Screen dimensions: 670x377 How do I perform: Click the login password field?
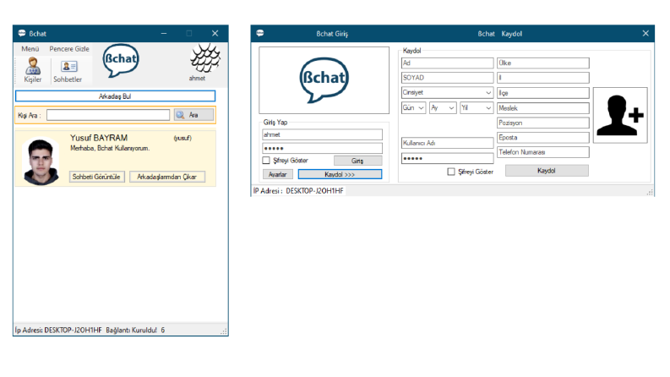[322, 148]
